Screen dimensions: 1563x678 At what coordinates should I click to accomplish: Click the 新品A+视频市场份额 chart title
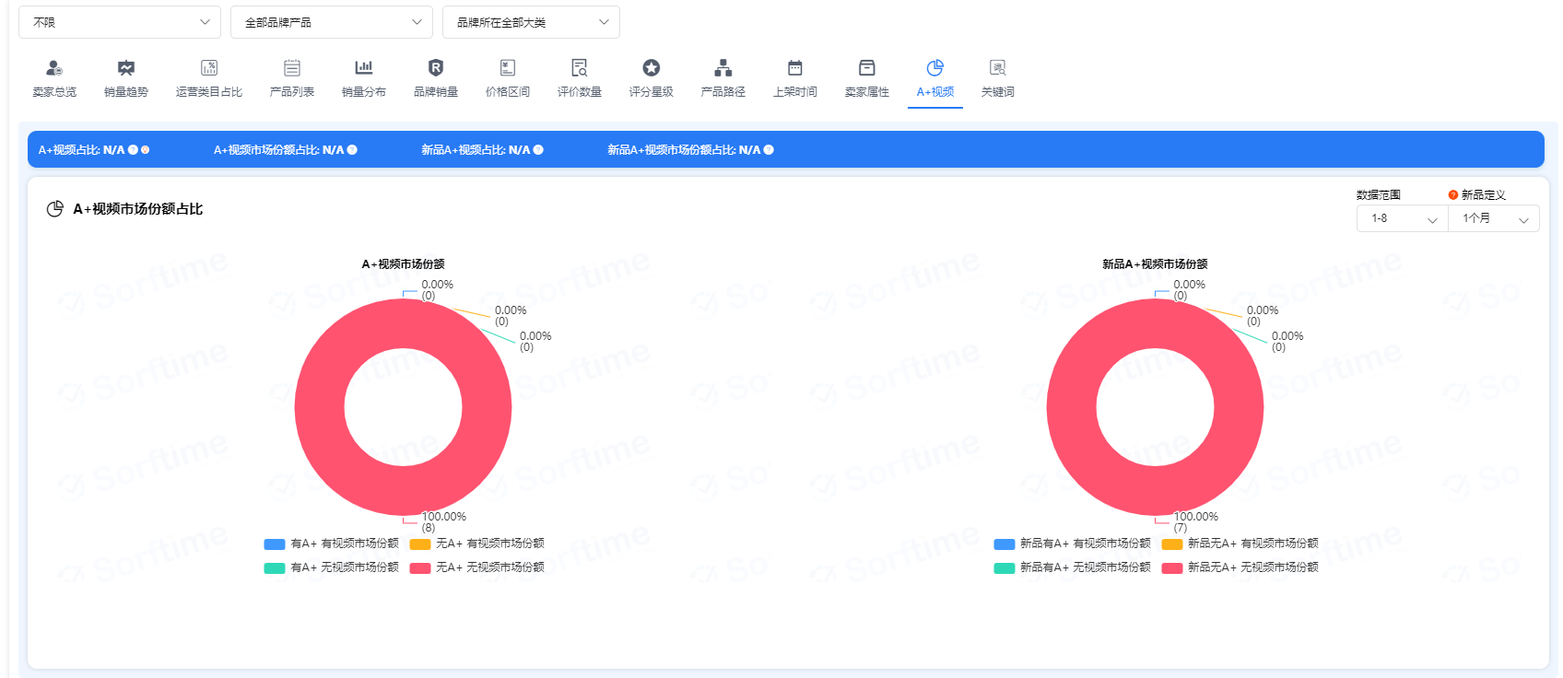(1155, 264)
